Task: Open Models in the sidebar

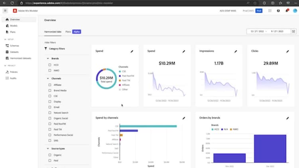Action: point(19,26)
